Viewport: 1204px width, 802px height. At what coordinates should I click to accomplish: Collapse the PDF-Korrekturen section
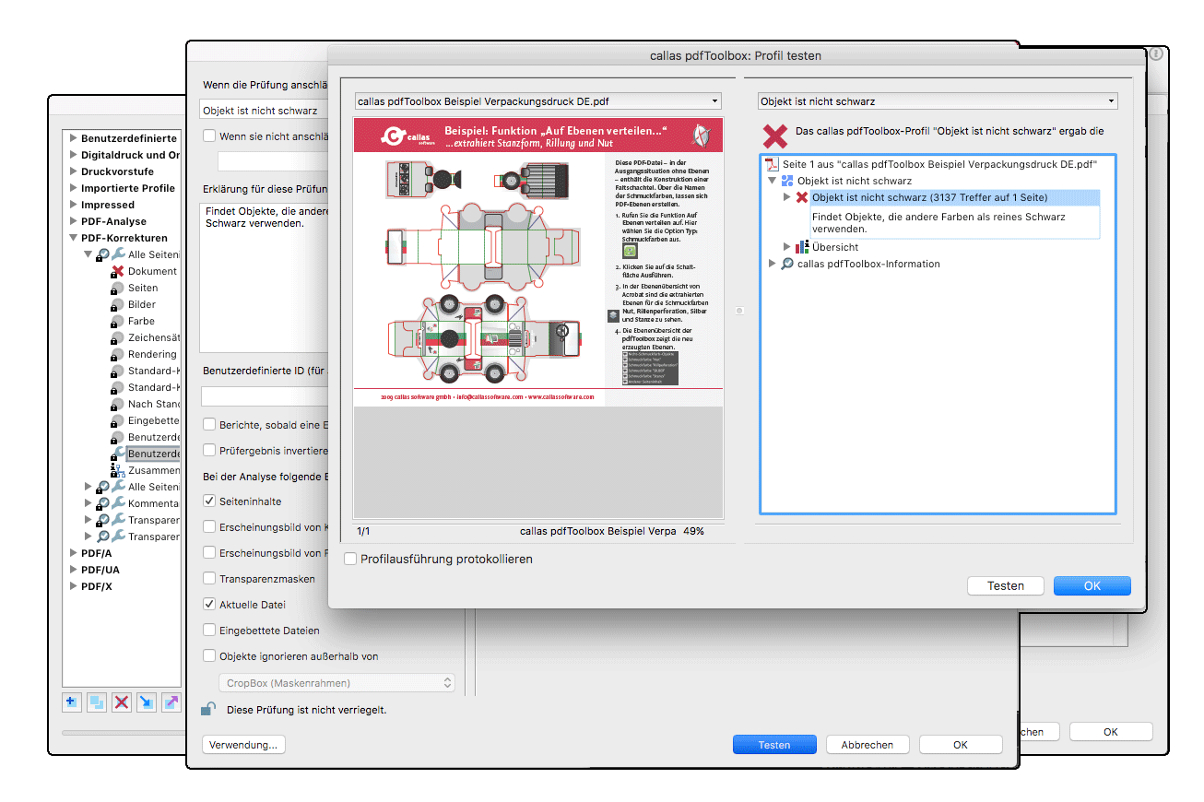tap(74, 237)
